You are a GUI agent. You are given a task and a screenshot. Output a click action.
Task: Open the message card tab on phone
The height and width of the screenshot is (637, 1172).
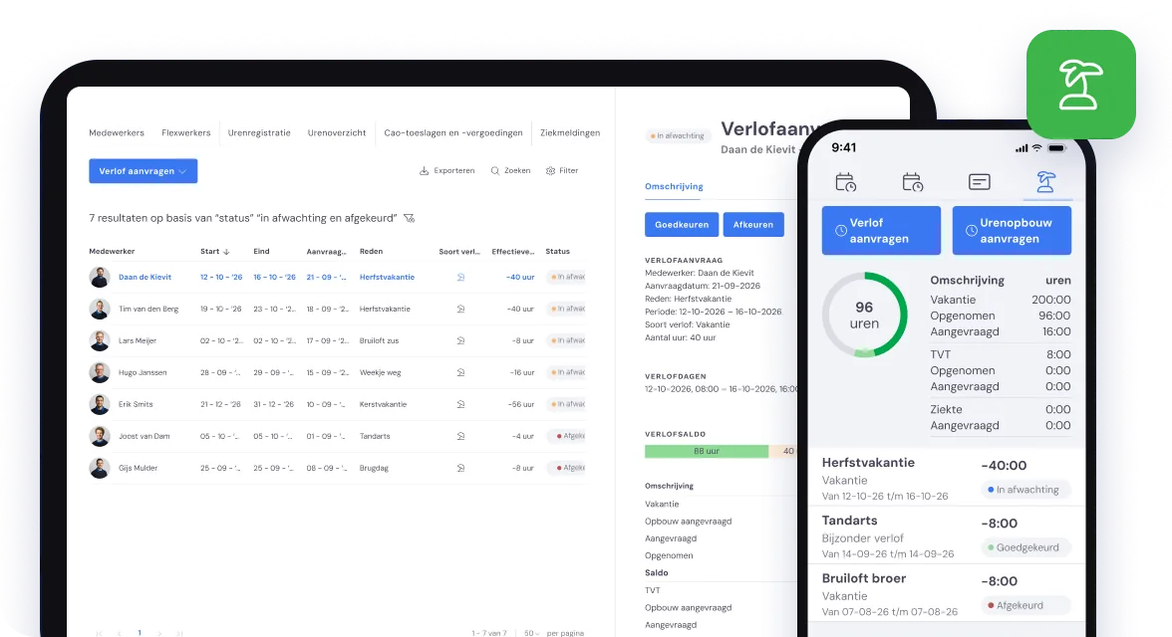point(979,181)
